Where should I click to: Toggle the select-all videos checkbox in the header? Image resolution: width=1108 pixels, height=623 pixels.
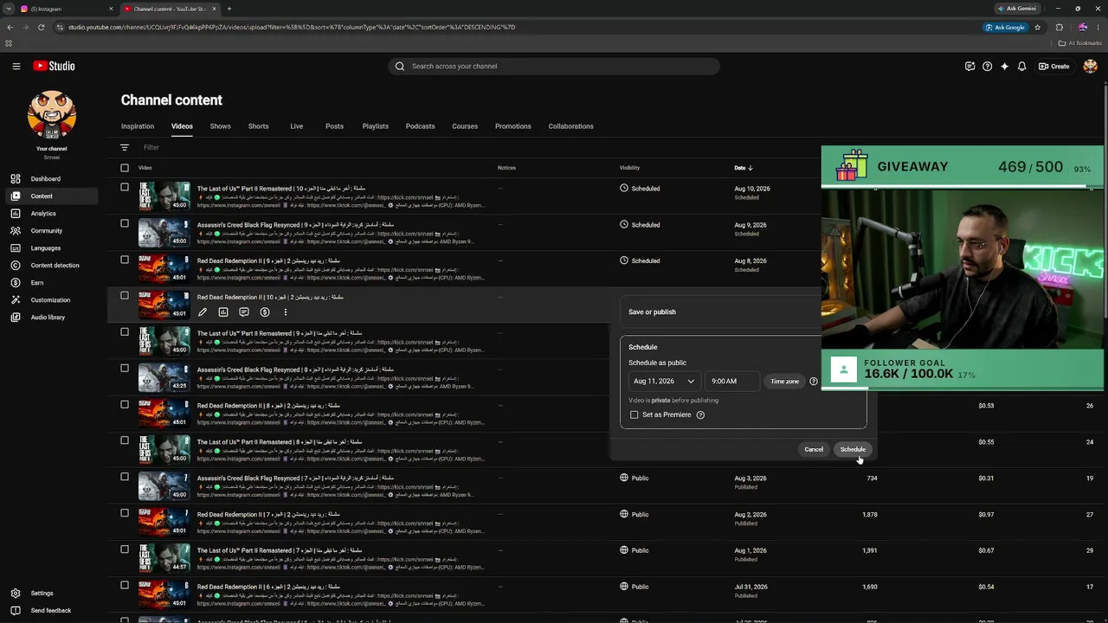(x=125, y=168)
